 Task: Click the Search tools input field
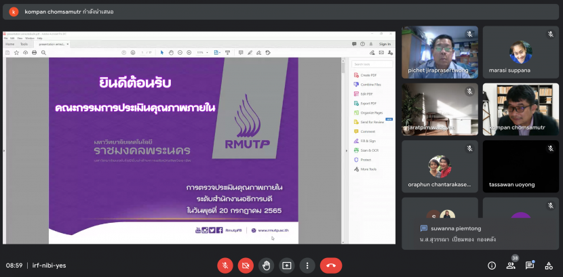pyautogui.click(x=373, y=64)
